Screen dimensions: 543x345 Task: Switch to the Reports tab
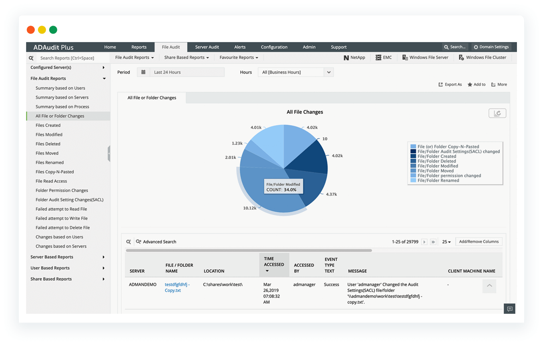click(139, 47)
